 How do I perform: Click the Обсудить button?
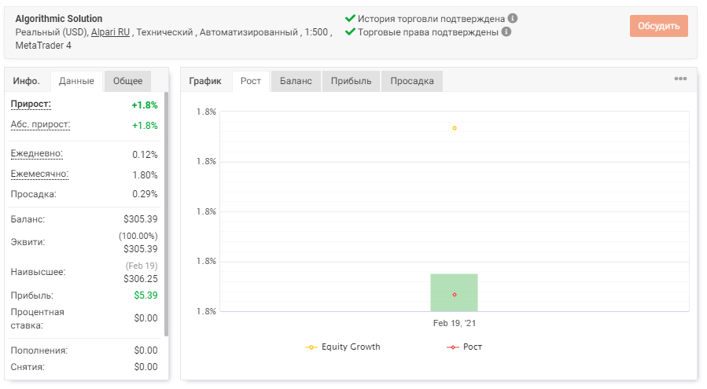click(x=659, y=26)
